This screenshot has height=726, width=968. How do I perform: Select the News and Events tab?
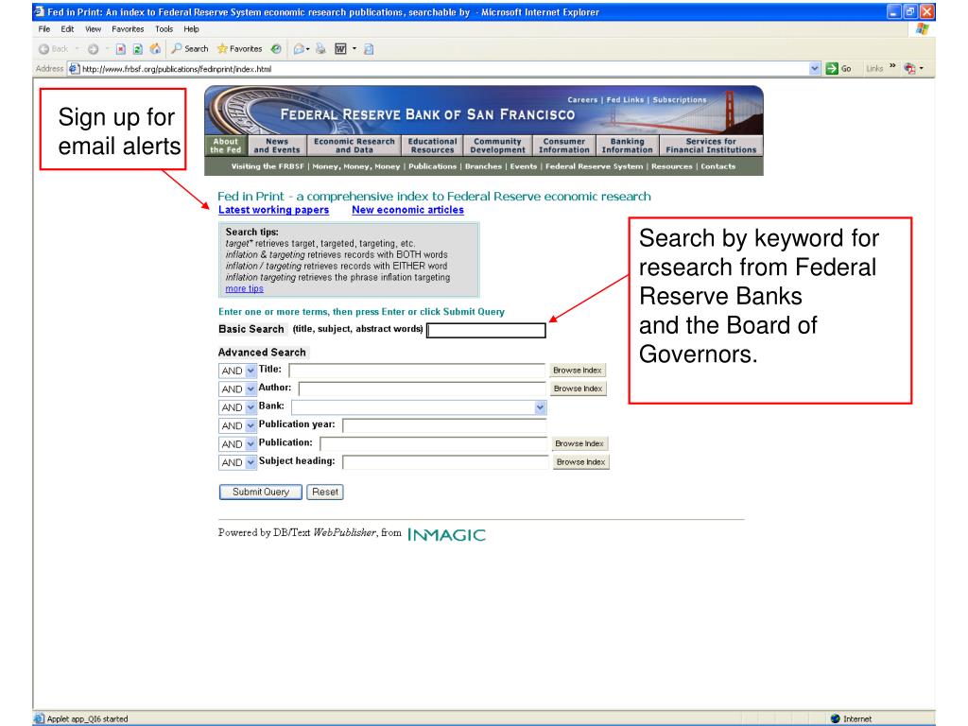pos(277,146)
